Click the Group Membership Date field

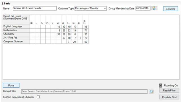point(143,8)
